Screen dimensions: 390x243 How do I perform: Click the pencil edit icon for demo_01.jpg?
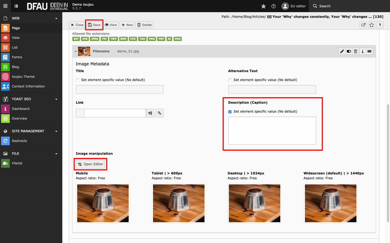pos(342,51)
